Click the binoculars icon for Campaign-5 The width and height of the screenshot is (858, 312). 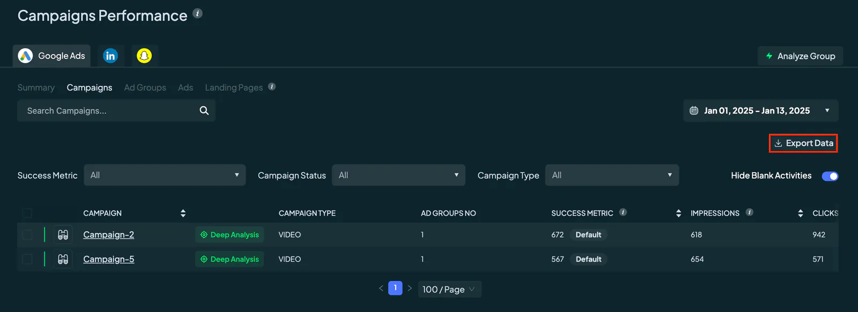(63, 260)
